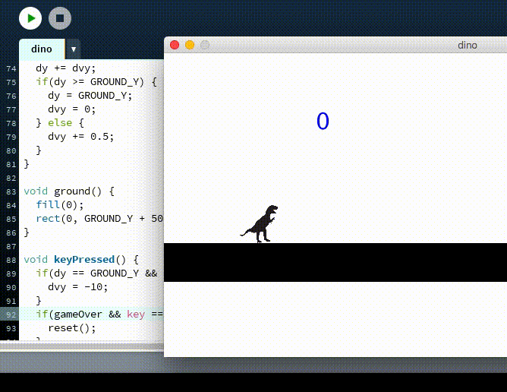Screen dimensions: 507x392
Task: Click 'rect(0, GROUND_Y + 50' code line
Action: tap(99, 219)
